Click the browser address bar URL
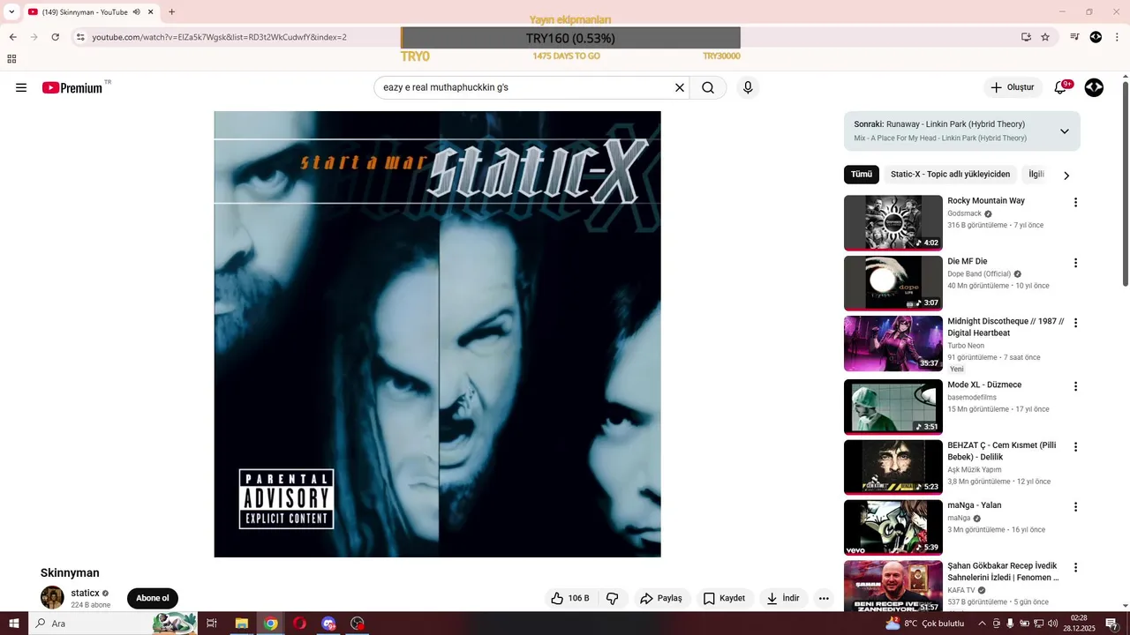 click(x=220, y=37)
